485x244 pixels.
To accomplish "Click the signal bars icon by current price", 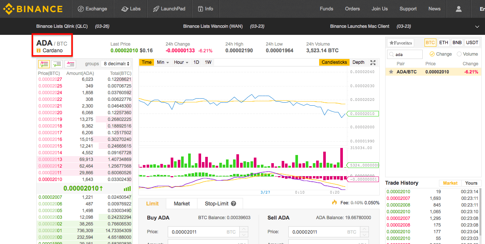I will point(127,188).
